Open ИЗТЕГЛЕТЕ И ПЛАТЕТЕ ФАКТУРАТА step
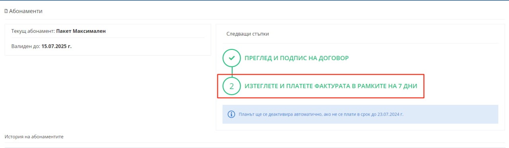This screenshot has height=148, width=509. point(331,86)
